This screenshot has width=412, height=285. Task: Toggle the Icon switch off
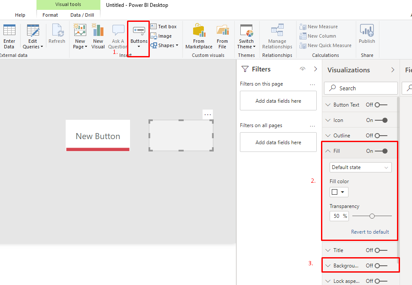click(381, 120)
